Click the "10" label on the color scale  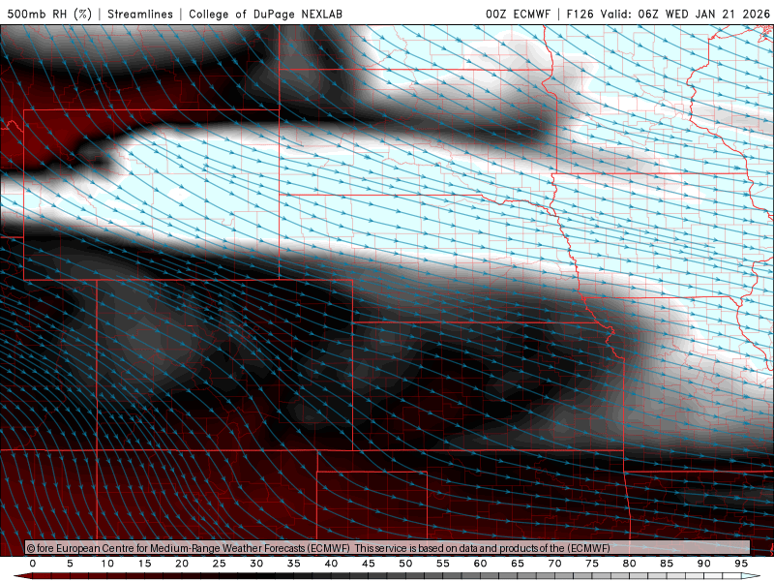(107, 564)
